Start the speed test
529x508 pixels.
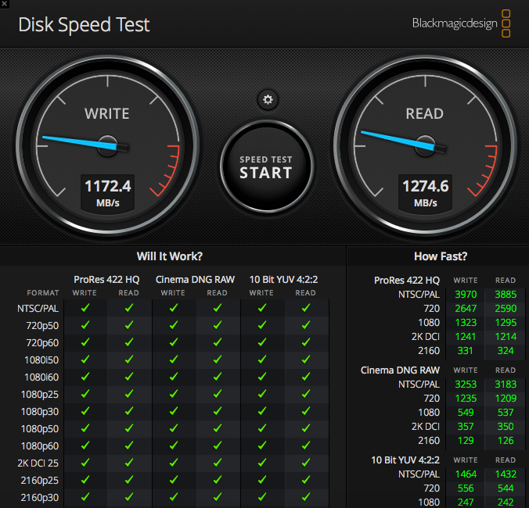pos(267,166)
